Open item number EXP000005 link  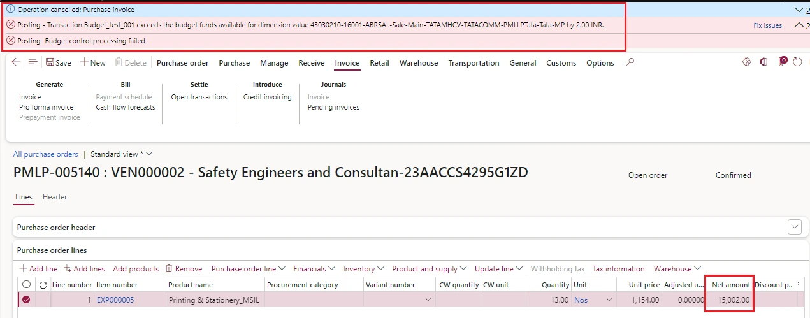115,300
